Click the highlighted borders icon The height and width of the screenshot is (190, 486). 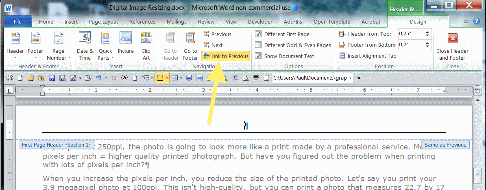pos(159,78)
